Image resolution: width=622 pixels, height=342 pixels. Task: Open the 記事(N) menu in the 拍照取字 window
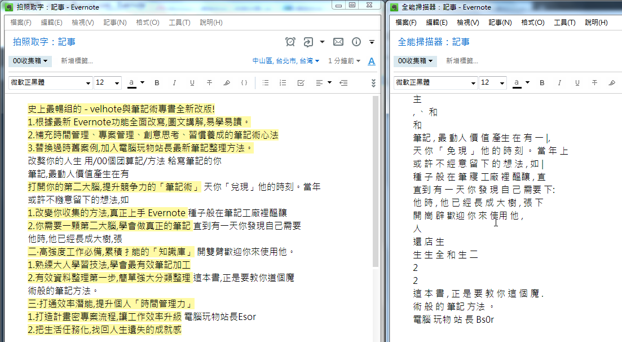pyautogui.click(x=115, y=22)
